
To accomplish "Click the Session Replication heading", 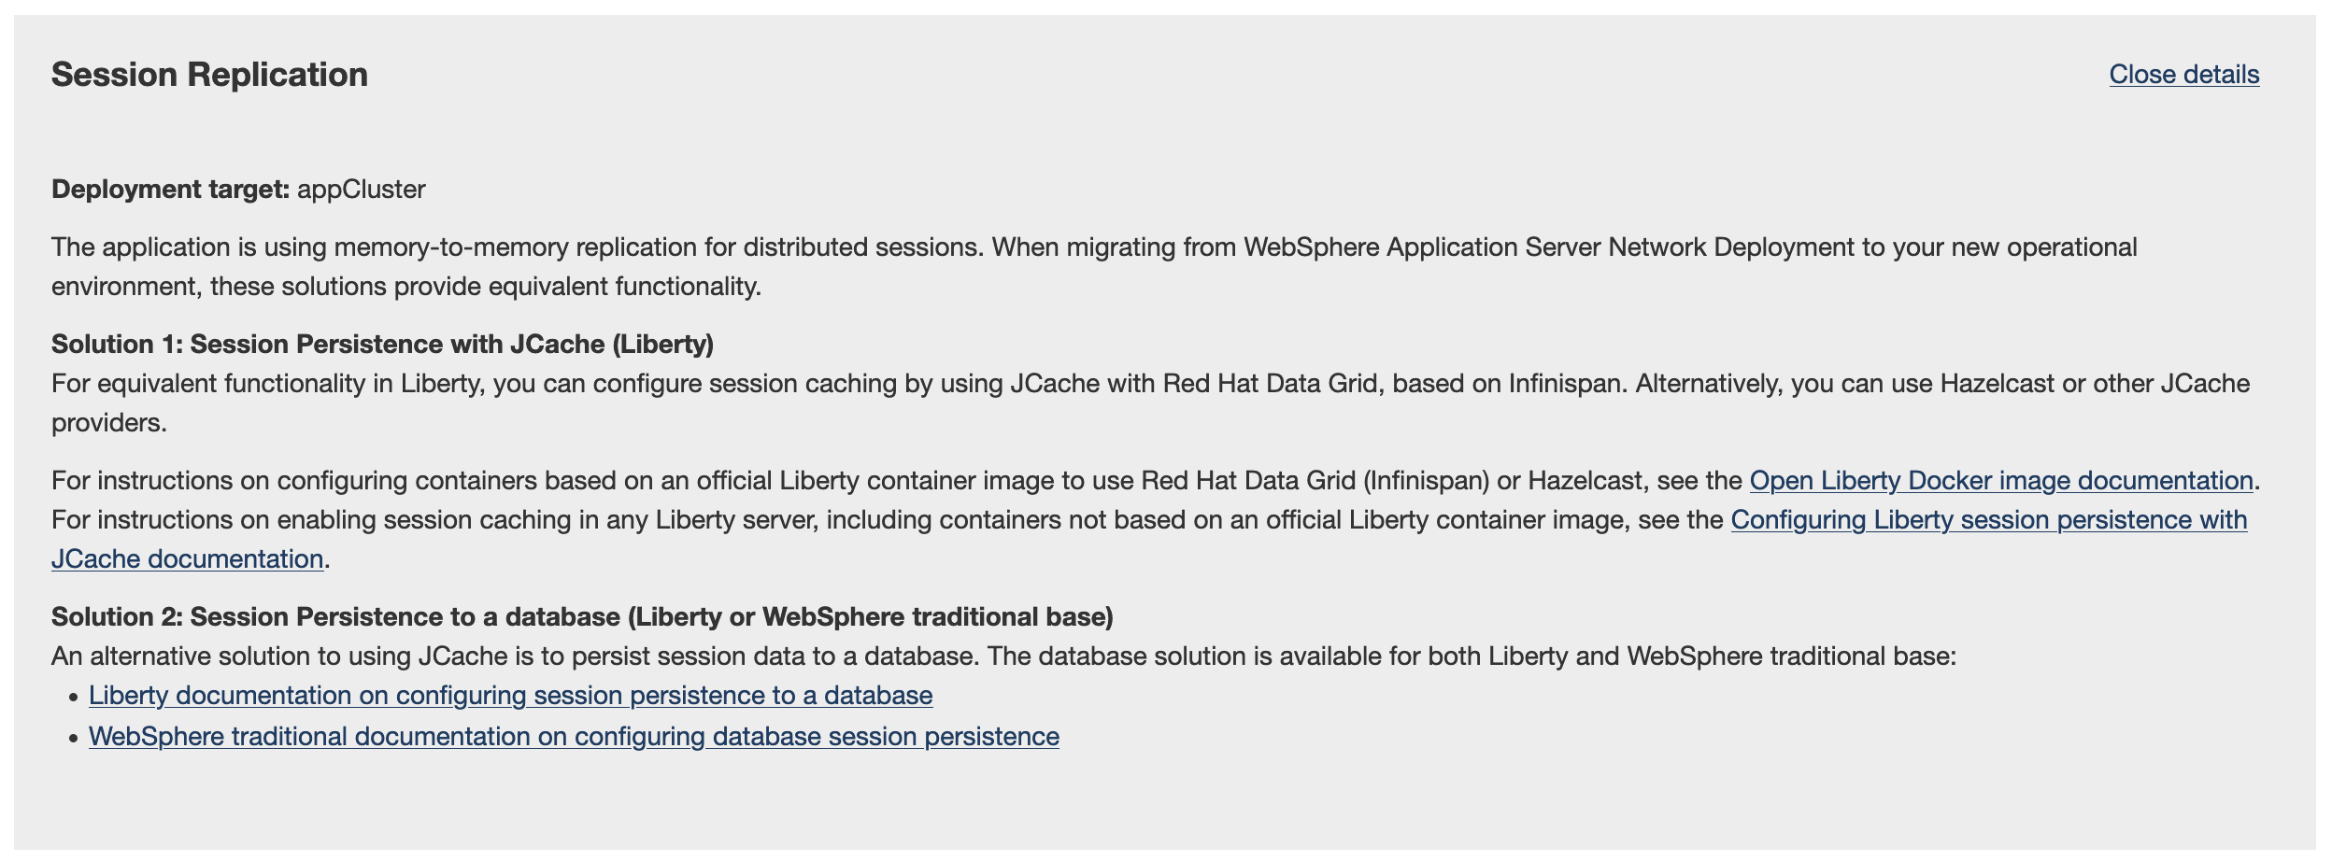I will 209,75.
